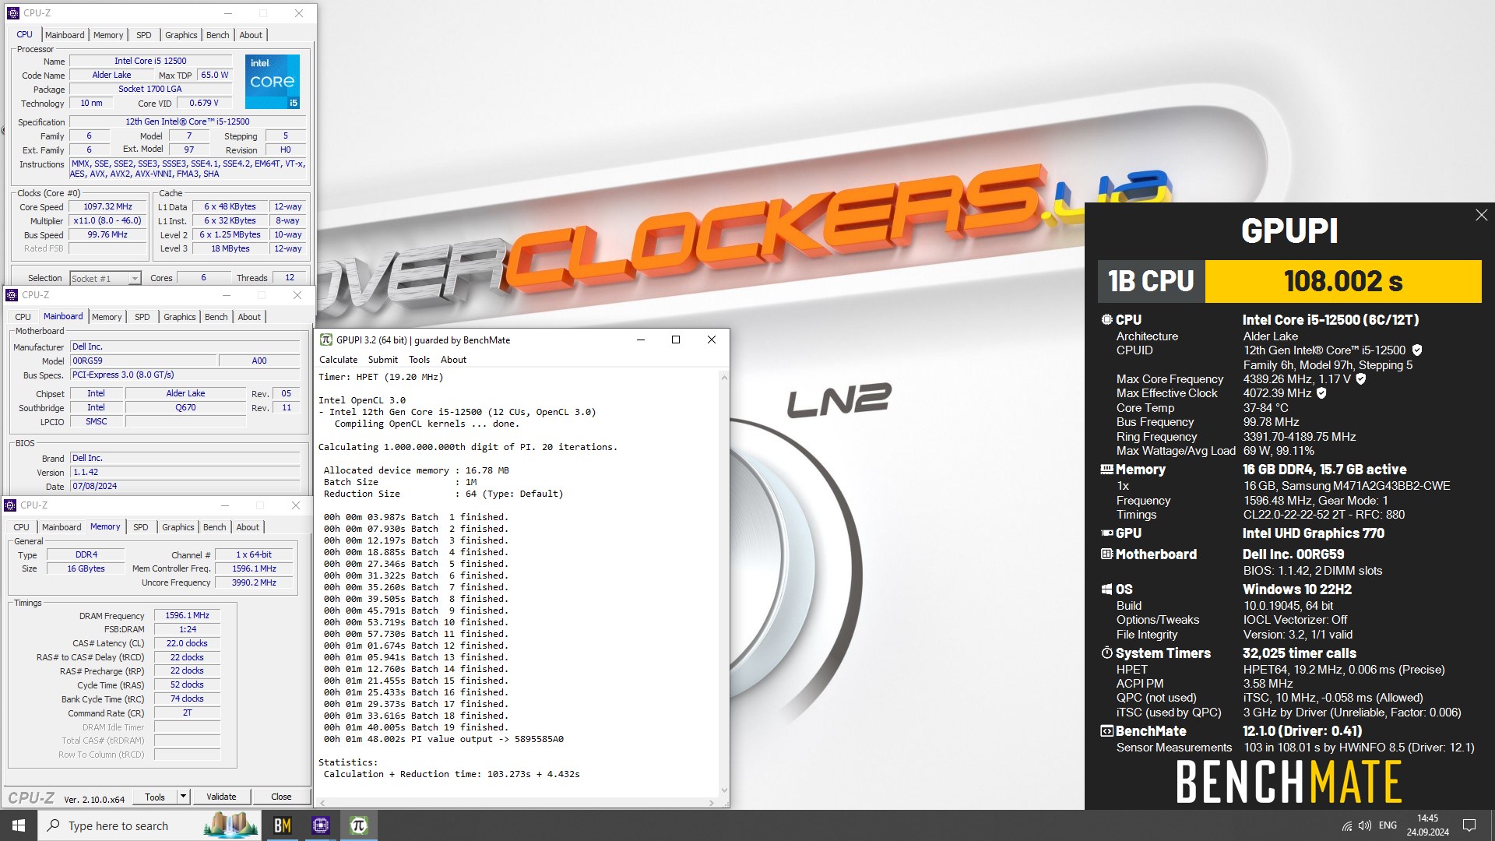
Task: Open the Windows Start menu
Action: coord(19,825)
